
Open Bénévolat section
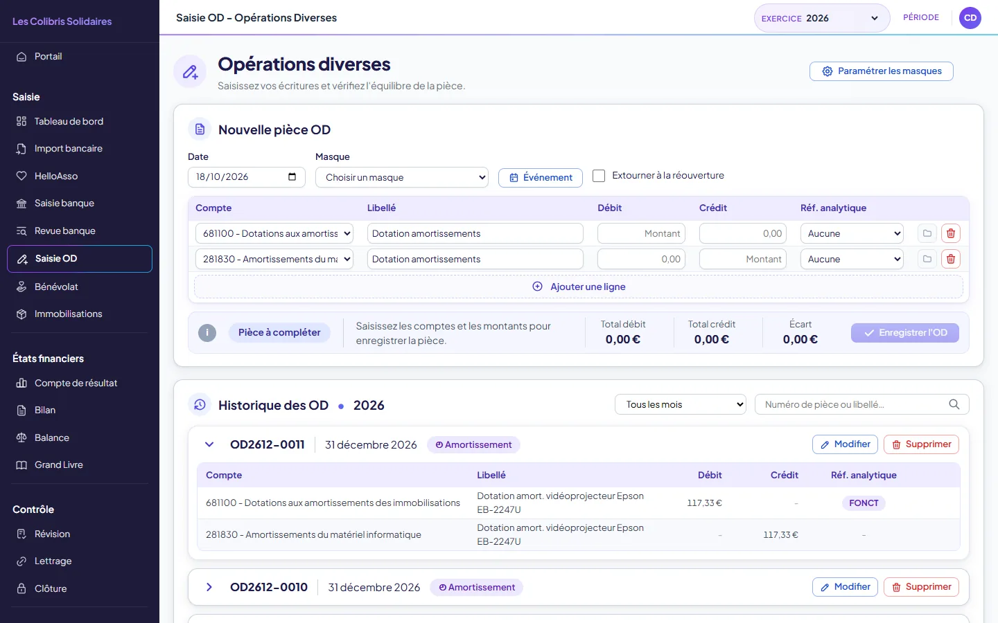(x=80, y=287)
